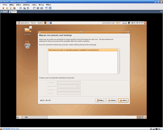Screen dimensions: 163x130
Task: Expand the Login Name combo box arrow
Action: [x=79, y=86]
